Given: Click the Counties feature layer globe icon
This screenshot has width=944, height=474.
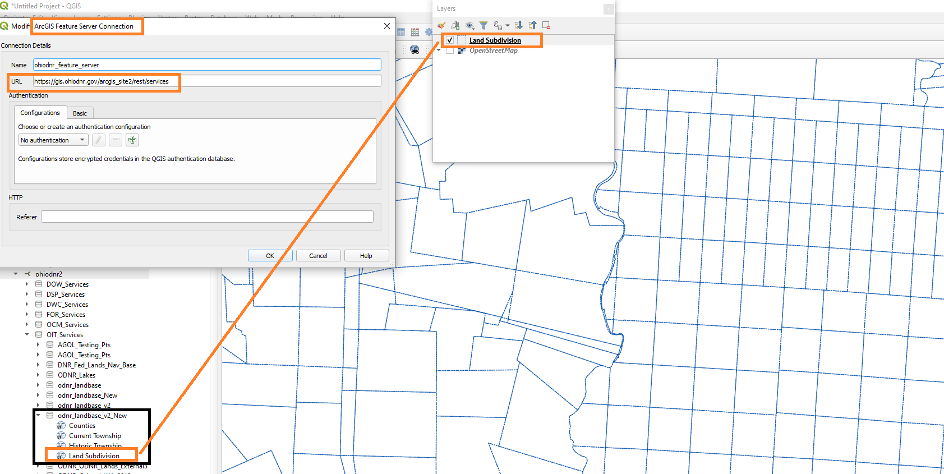Looking at the screenshot, I should point(61,426).
